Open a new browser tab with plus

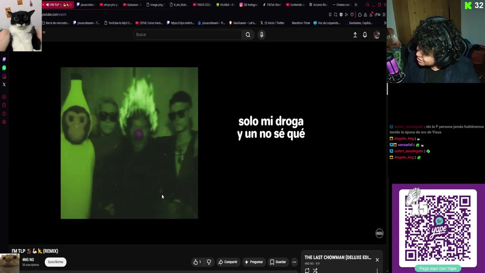coord(355,5)
